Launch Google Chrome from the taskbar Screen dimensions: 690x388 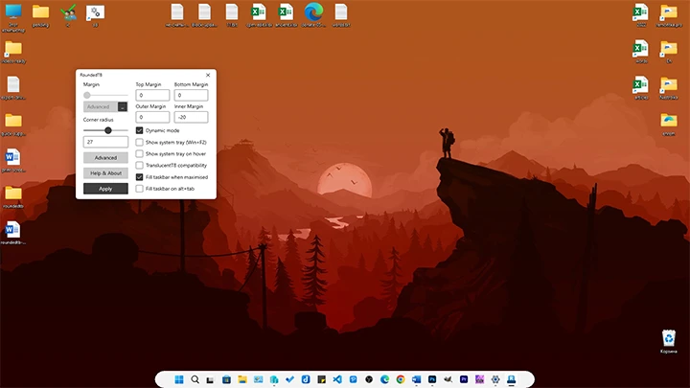click(x=401, y=379)
